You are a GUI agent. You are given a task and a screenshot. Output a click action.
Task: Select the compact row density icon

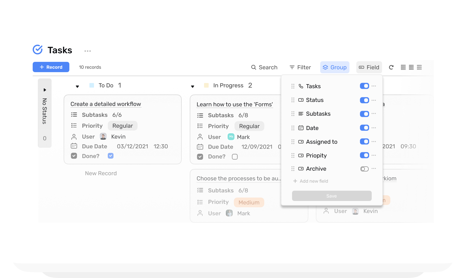pyautogui.click(x=403, y=67)
